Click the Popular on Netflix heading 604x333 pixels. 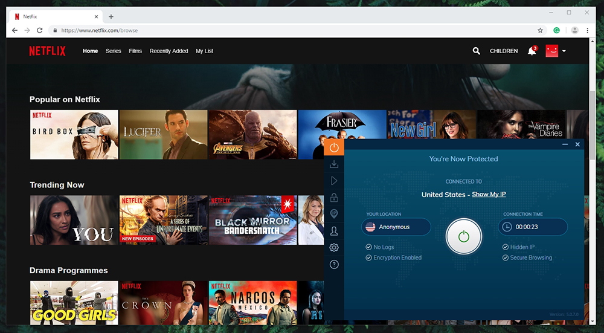(65, 100)
